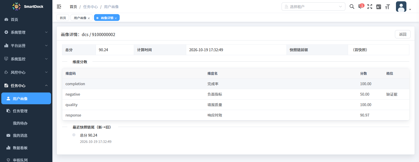The height and width of the screenshot is (162, 419).
Task: Click the 用户画像 breadcrumb
Action: point(111,7)
